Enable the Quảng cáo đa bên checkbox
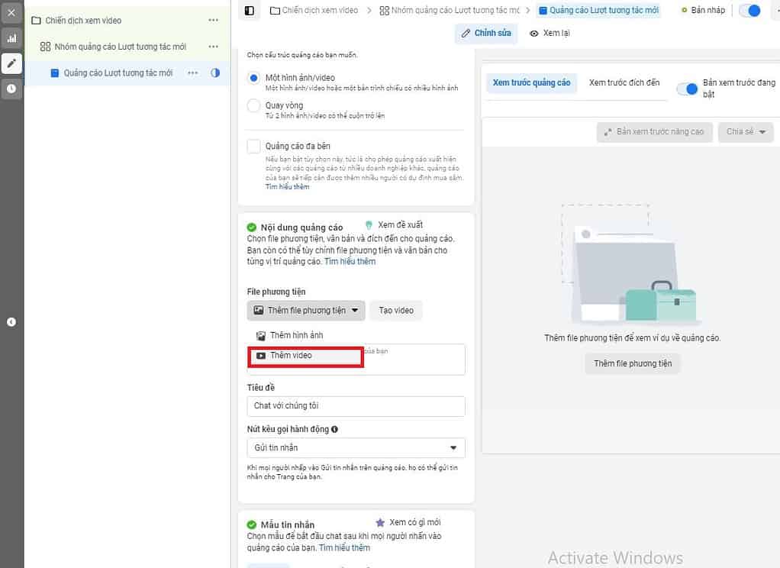 click(254, 146)
